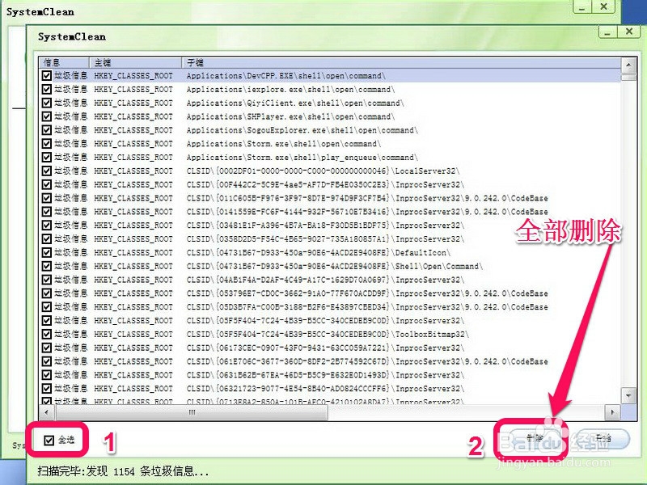Select the {0358D2D5-F54C-4B65-9027-735A180857A1} entry
Viewport: 647px width, 485px height.
tap(325, 239)
